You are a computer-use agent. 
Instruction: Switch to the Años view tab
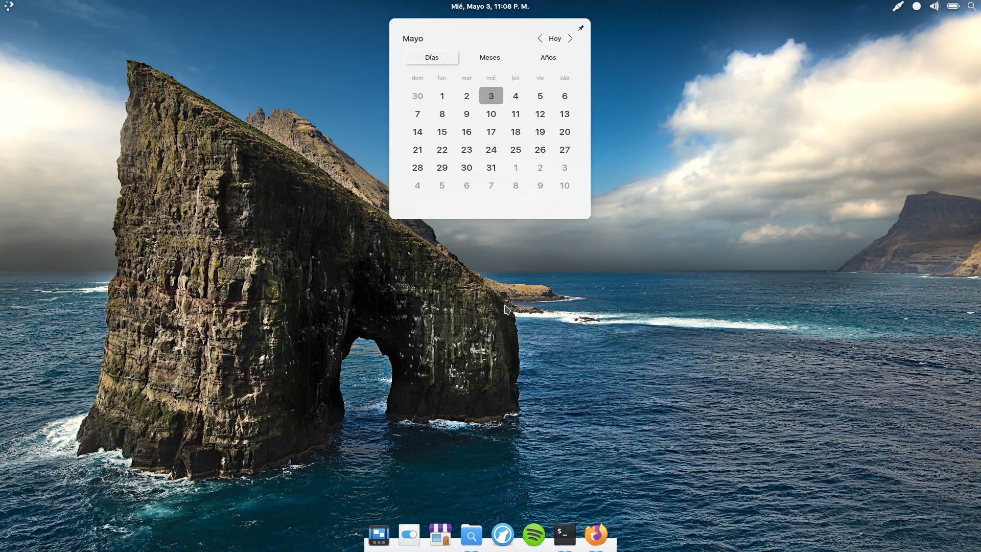[x=548, y=58]
